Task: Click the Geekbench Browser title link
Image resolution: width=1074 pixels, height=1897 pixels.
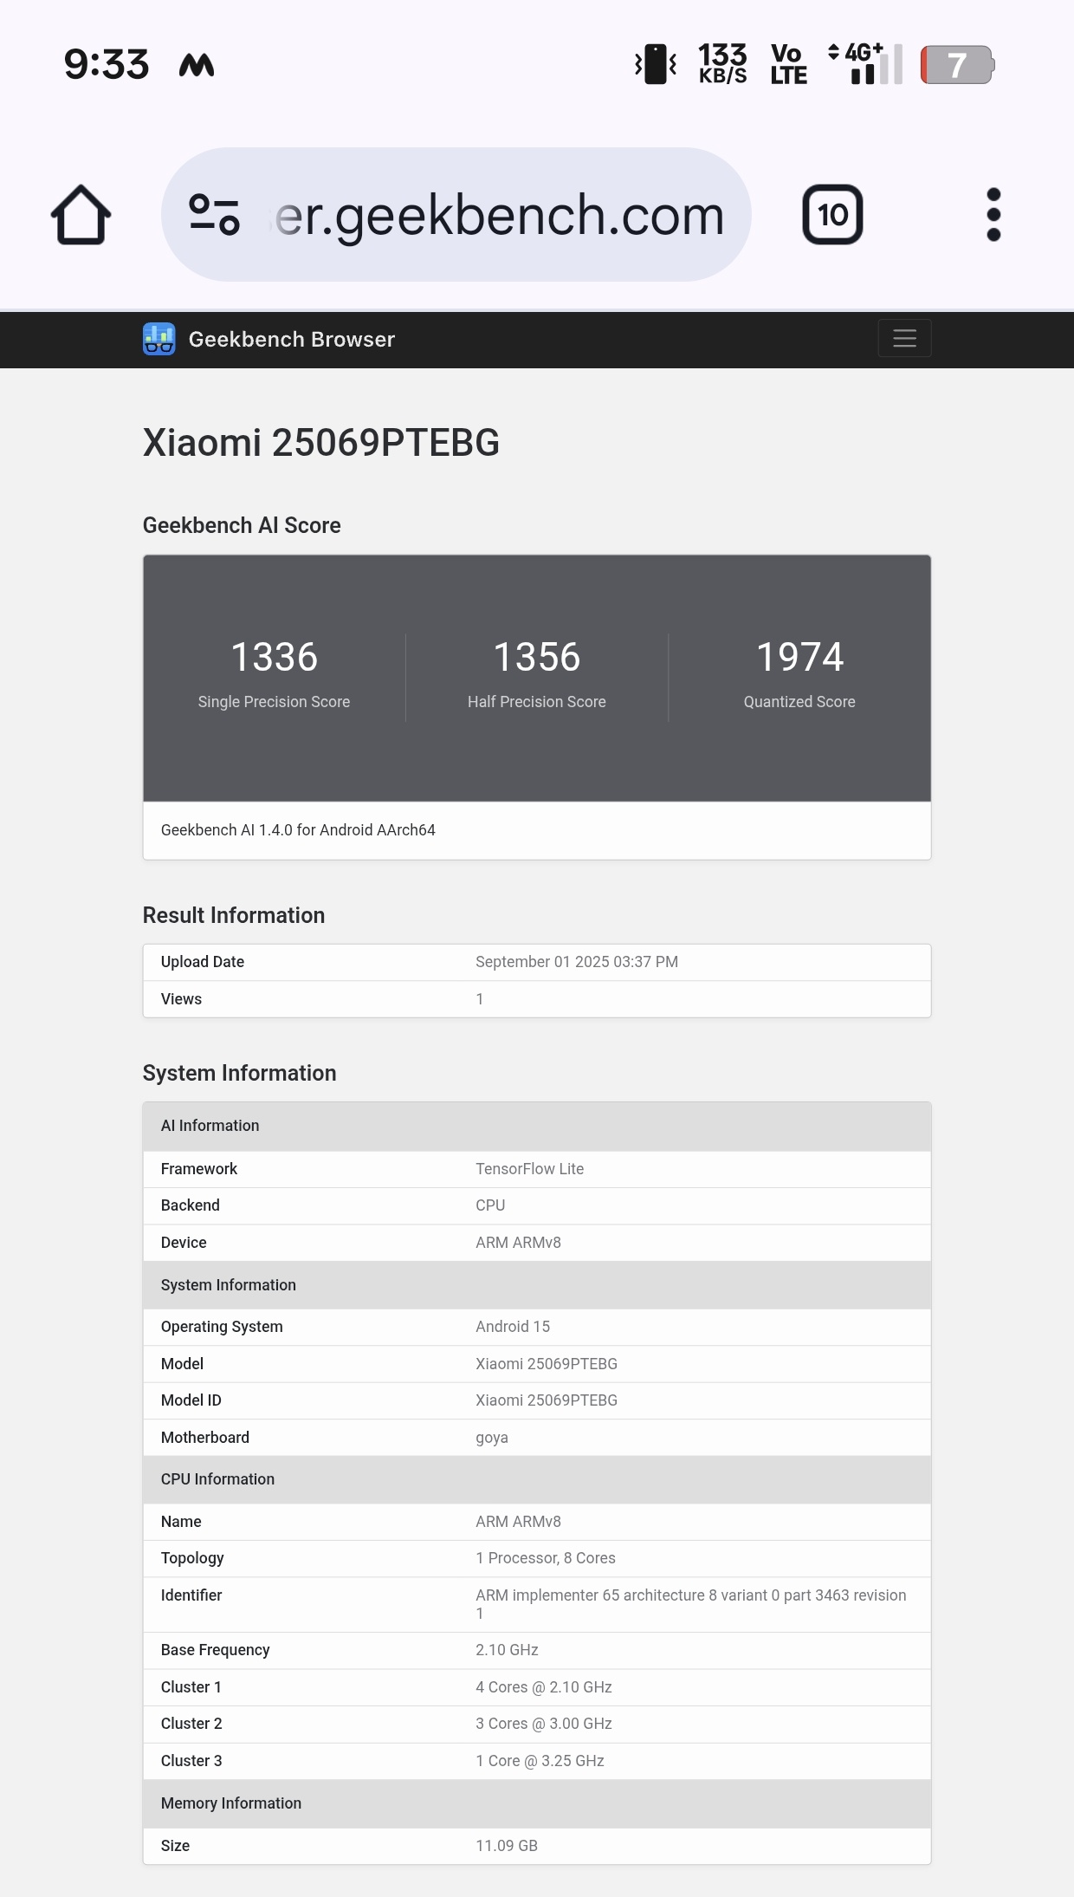Action: [x=291, y=339]
